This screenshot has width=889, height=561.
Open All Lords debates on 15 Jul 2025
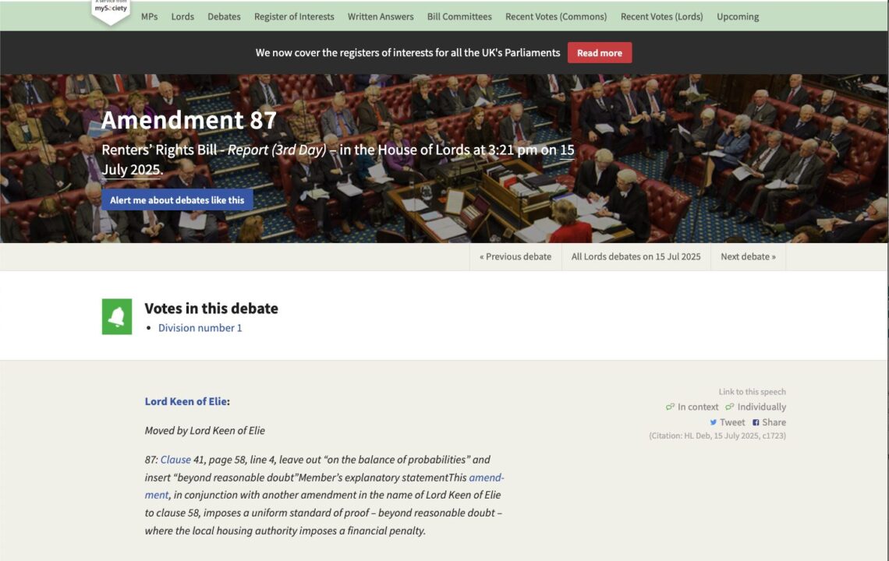[x=636, y=256]
